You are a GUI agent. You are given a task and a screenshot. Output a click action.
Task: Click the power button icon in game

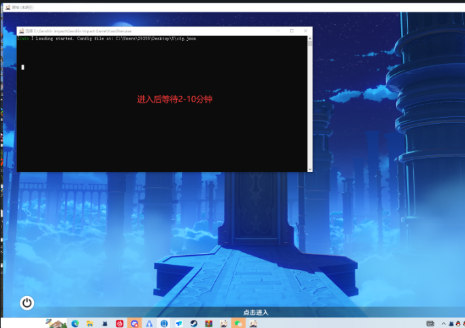click(27, 303)
